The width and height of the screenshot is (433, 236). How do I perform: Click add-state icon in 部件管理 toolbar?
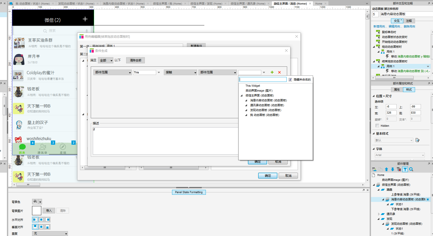coord(374,169)
